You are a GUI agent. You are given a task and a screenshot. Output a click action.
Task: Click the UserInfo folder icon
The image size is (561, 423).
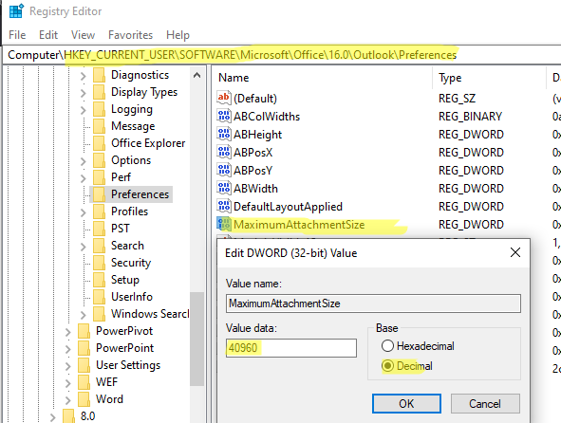click(99, 297)
